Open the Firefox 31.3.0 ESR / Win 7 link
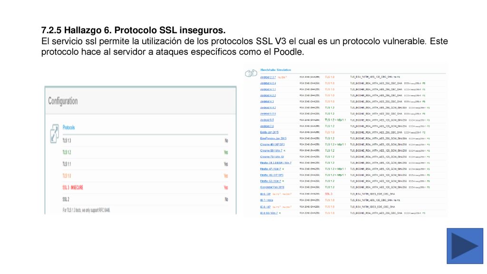This screenshot has height=274, width=487. click(x=276, y=163)
